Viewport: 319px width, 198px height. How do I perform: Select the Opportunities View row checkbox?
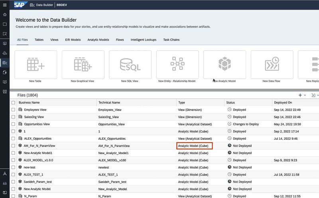pos(13,124)
